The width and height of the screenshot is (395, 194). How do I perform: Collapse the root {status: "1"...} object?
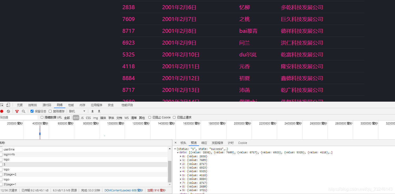pyautogui.click(x=175, y=149)
